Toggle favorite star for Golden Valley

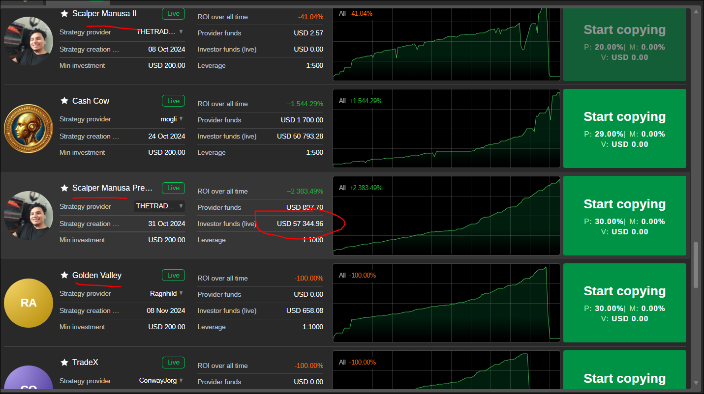pos(64,275)
